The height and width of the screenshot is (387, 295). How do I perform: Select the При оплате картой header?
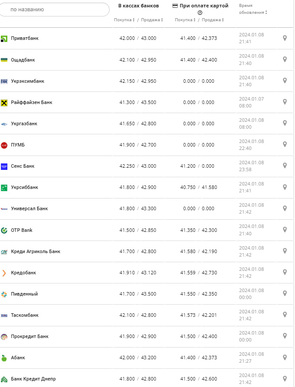[200, 6]
